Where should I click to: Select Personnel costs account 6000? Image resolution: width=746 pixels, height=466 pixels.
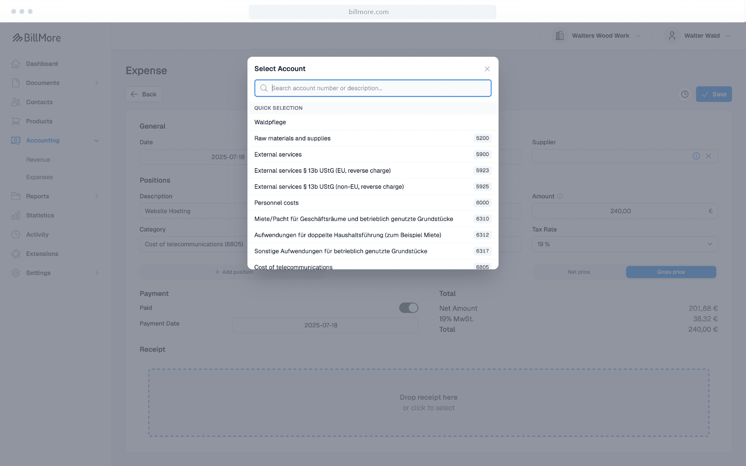coord(373,203)
